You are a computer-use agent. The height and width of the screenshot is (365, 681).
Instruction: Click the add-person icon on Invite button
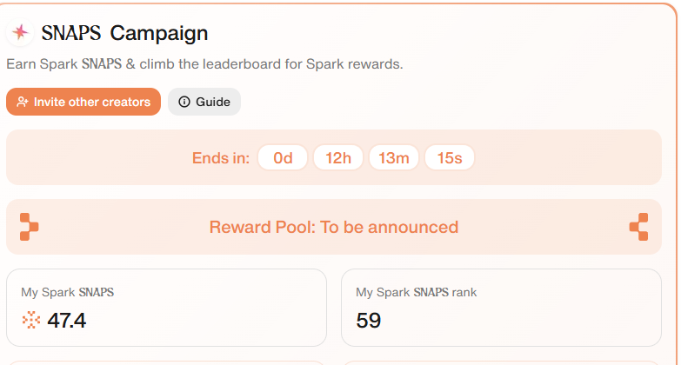coord(23,102)
